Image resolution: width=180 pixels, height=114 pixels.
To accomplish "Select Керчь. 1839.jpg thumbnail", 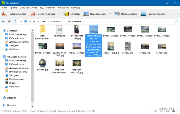I will [76, 46].
